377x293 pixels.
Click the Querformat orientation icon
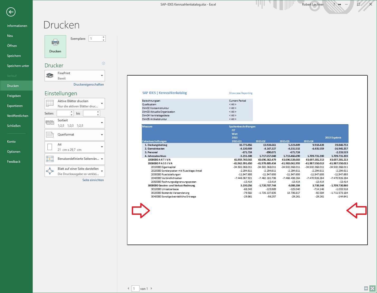50,135
